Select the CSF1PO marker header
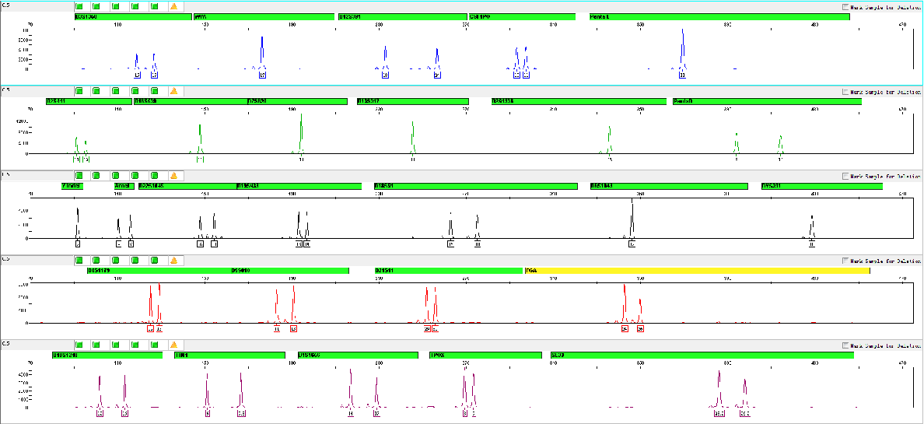The image size is (924, 424). (522, 17)
